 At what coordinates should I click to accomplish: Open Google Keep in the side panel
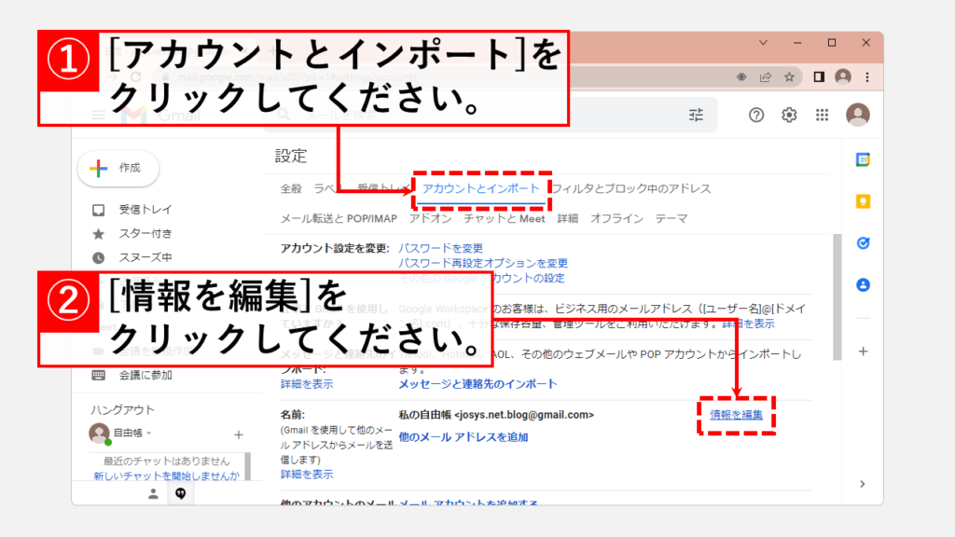863,201
